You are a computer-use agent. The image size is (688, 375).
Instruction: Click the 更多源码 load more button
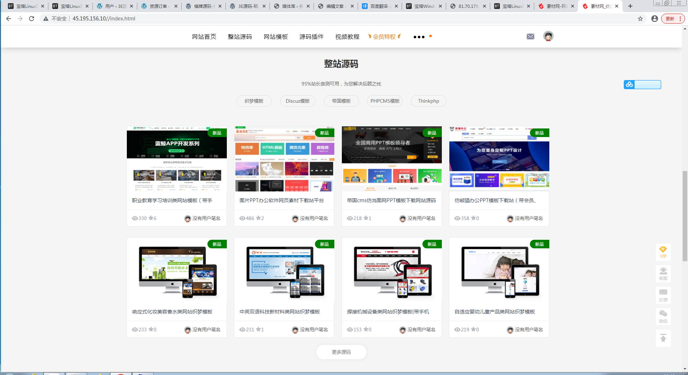[341, 352]
